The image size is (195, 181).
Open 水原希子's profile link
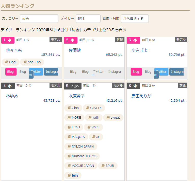[77, 96]
